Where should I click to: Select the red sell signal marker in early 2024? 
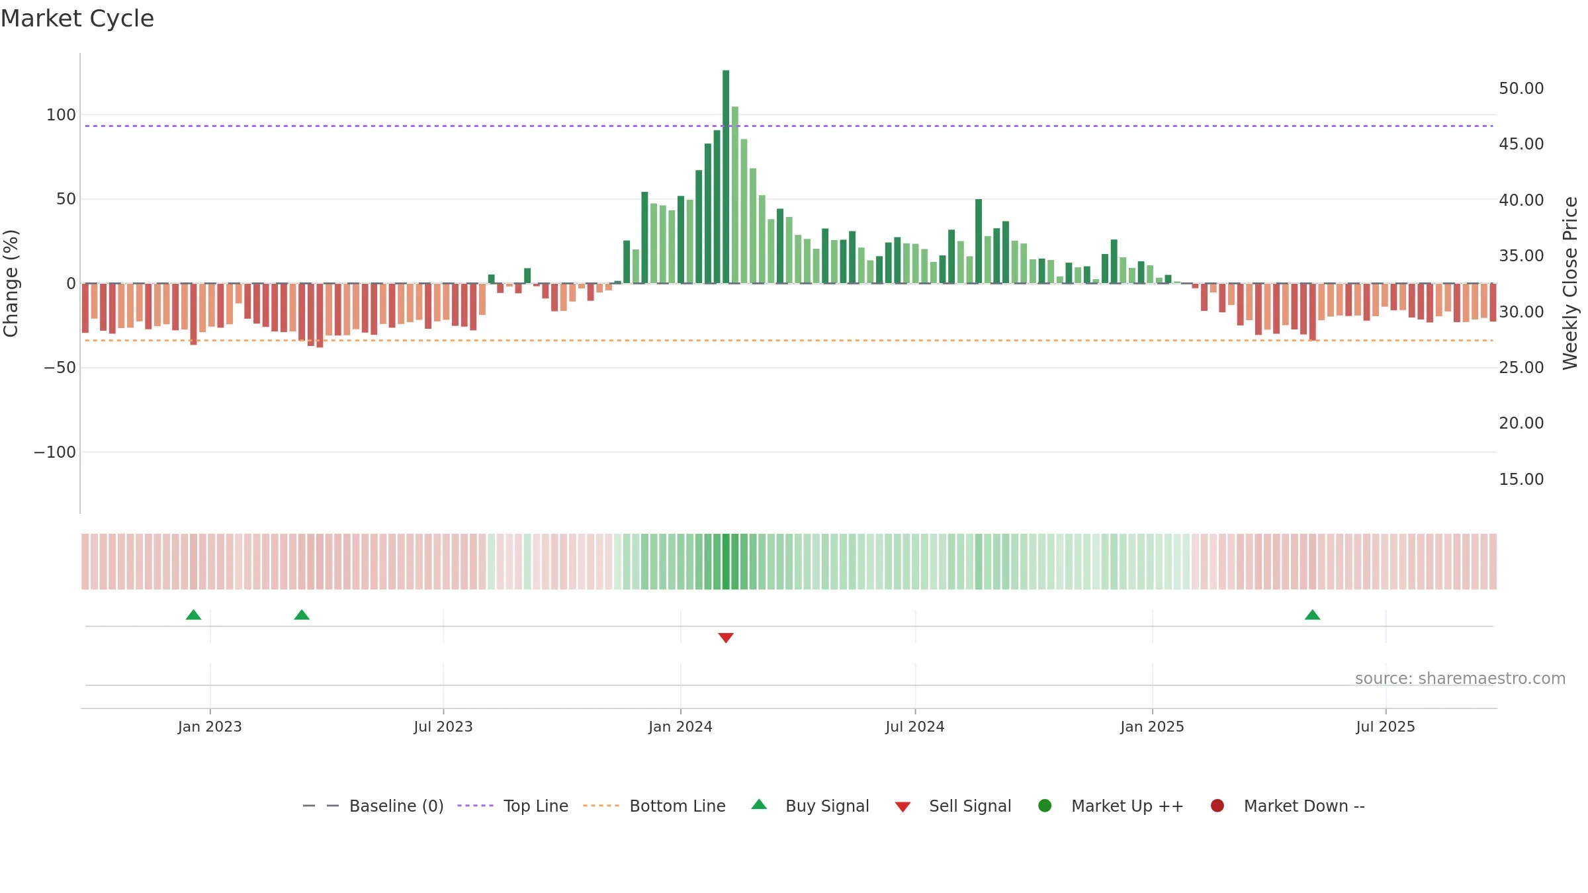coord(726,638)
